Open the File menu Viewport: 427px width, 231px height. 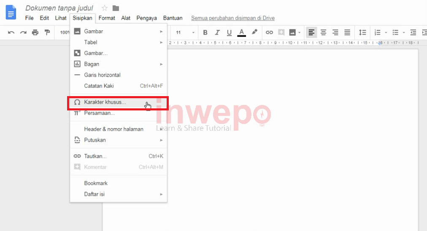pos(30,18)
